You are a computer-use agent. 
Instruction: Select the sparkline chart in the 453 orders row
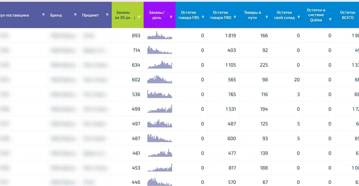click(x=160, y=168)
